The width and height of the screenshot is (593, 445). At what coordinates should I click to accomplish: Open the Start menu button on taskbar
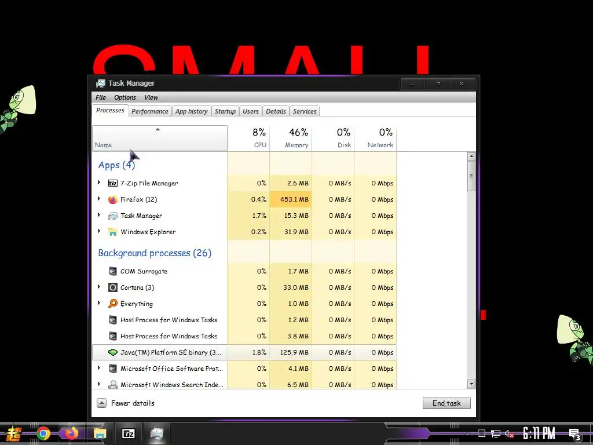13,433
